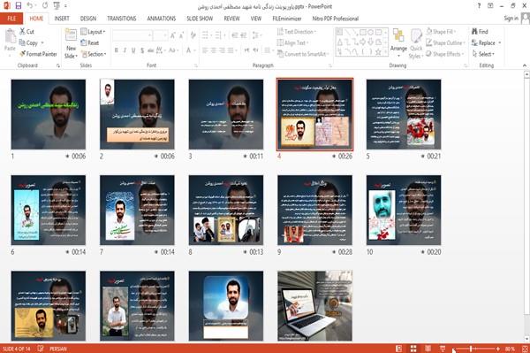Click Clear All Formatting icon

(x=193, y=35)
